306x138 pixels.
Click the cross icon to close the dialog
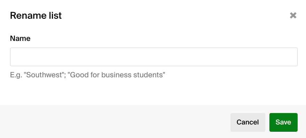(x=293, y=15)
